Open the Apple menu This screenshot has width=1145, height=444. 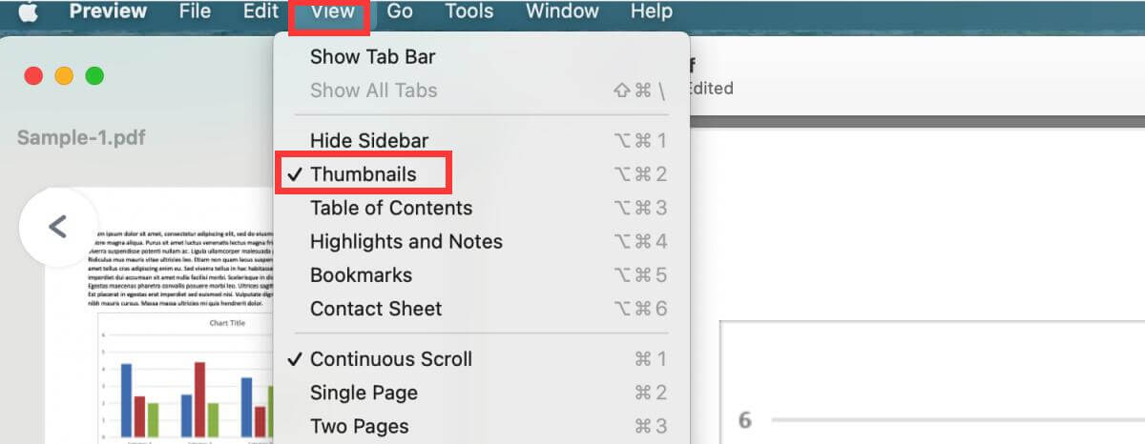[28, 12]
